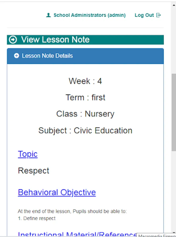Click the '1. Define respect' objective line
The image size is (176, 237).
37,218
